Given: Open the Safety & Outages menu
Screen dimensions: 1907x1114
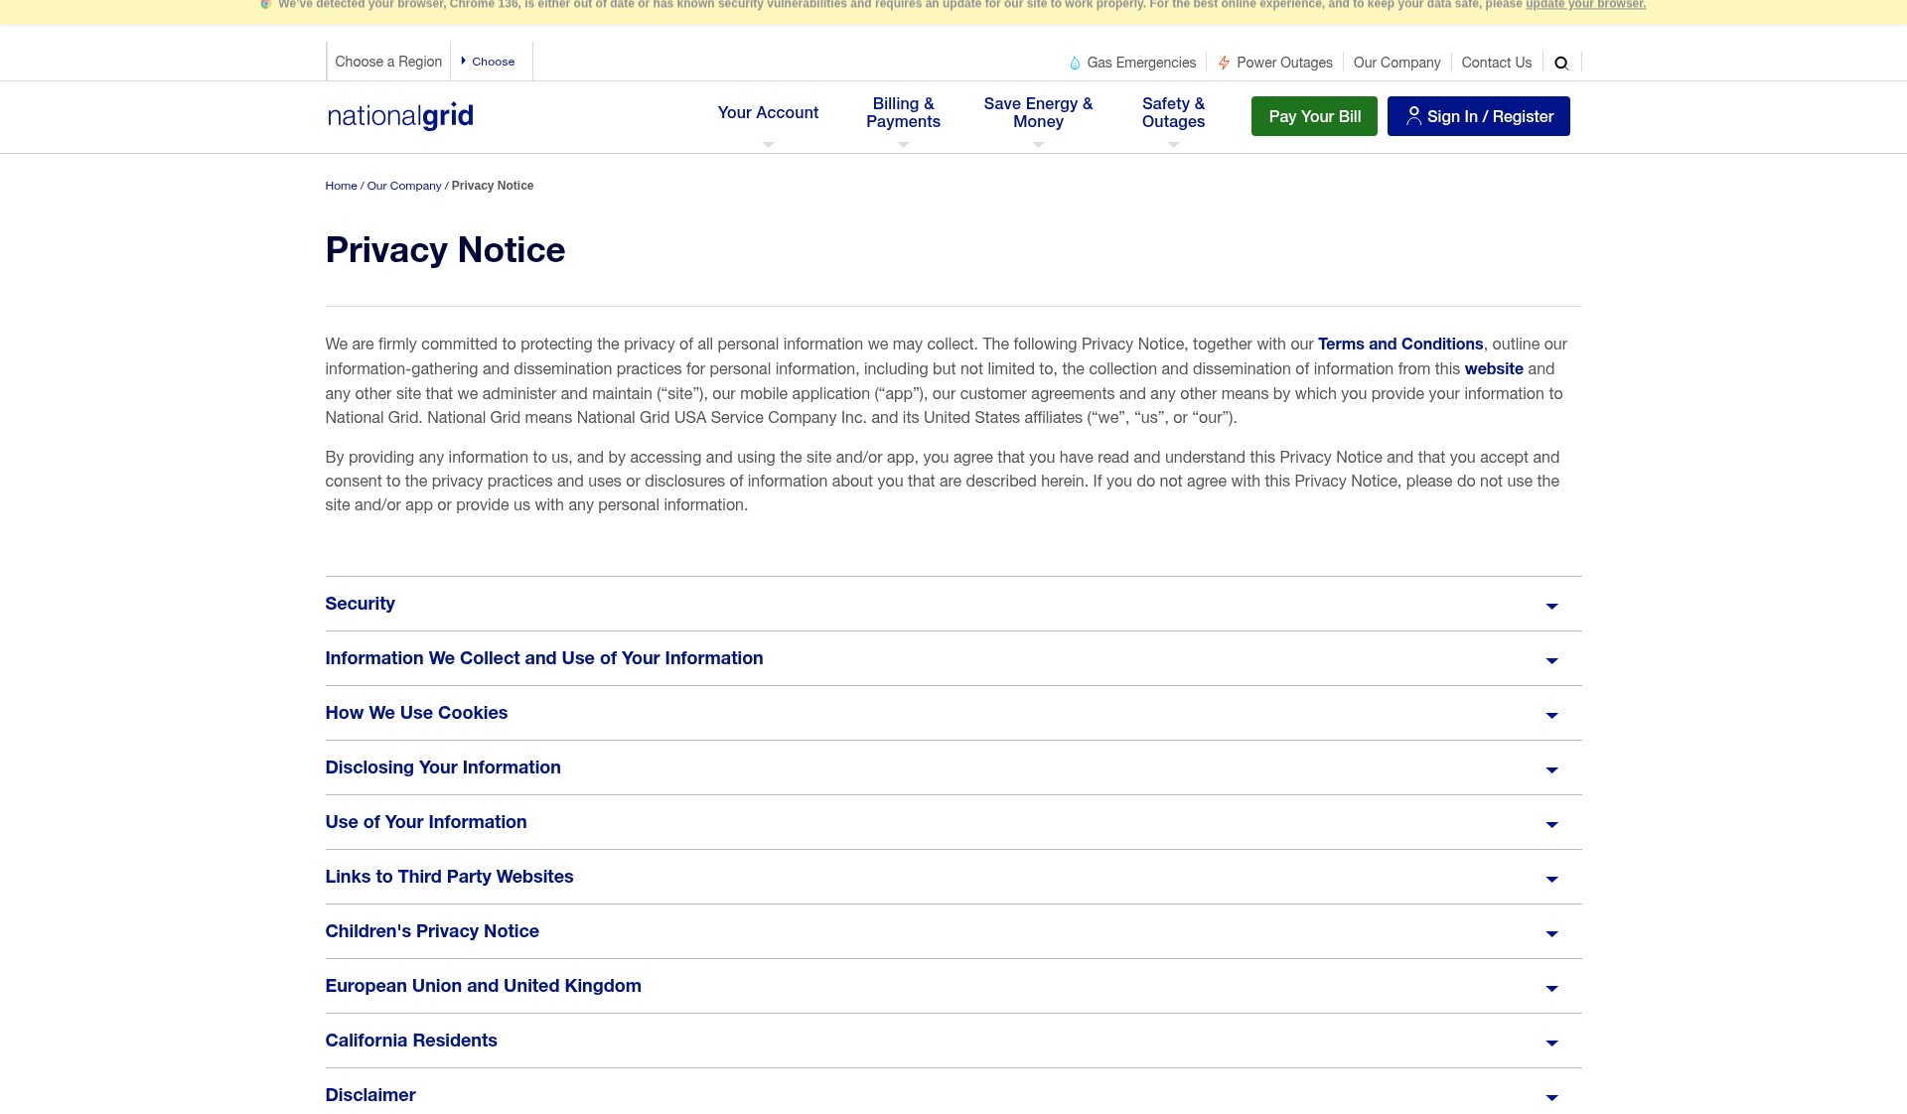Looking at the screenshot, I should [x=1173, y=113].
